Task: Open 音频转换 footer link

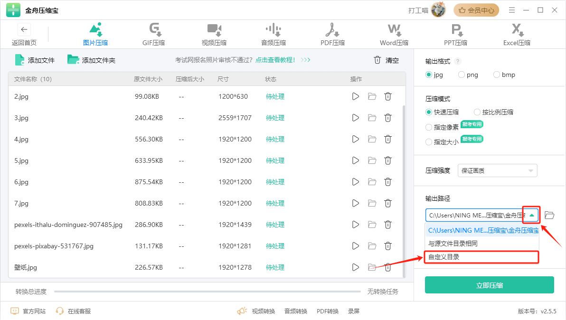Action: (296, 311)
